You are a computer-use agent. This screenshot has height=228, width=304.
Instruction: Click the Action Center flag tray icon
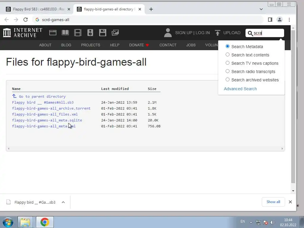[x=265, y=222]
